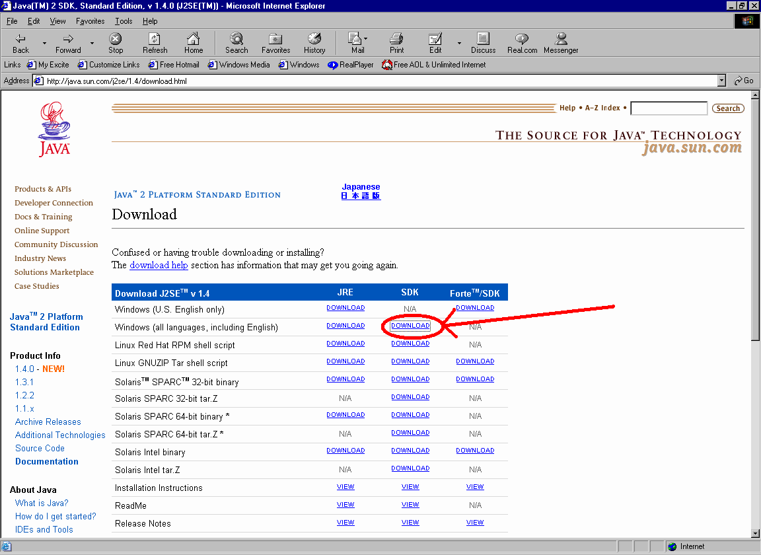Image resolution: width=761 pixels, height=555 pixels.
Task: Open Developer Connection navigation link
Action: point(54,203)
